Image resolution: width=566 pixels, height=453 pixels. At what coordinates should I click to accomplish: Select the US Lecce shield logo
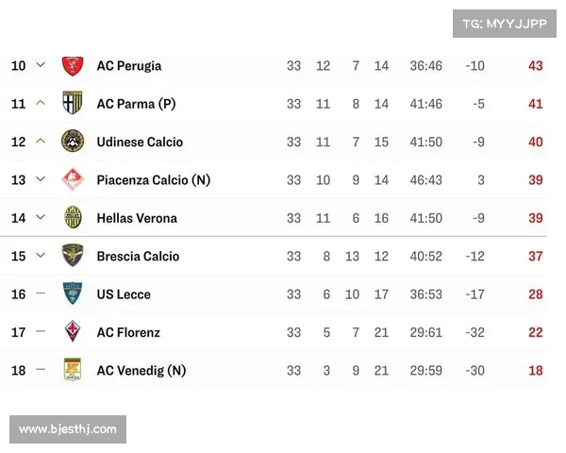(73, 294)
